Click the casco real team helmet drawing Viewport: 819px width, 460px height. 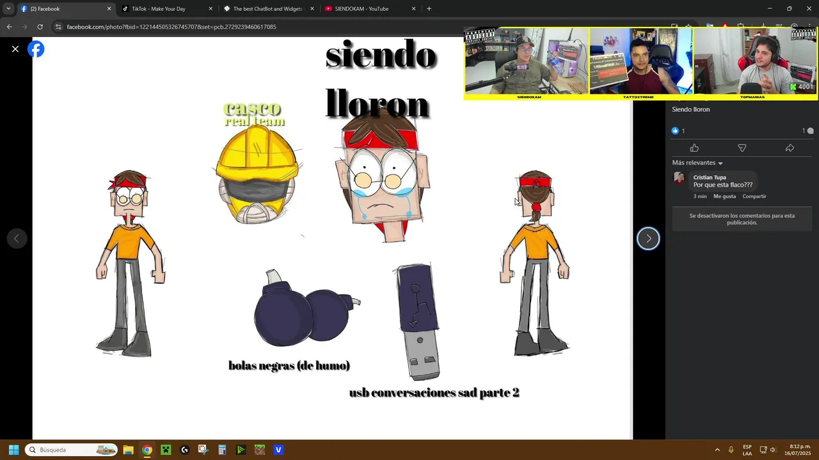coord(257,174)
